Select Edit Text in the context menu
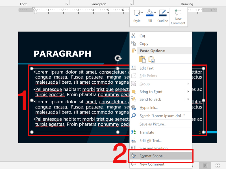226x169 pixels. tap(147, 68)
